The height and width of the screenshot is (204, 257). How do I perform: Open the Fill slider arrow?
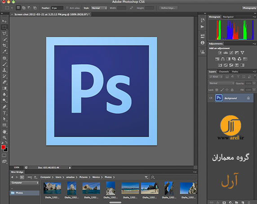pos(254,90)
